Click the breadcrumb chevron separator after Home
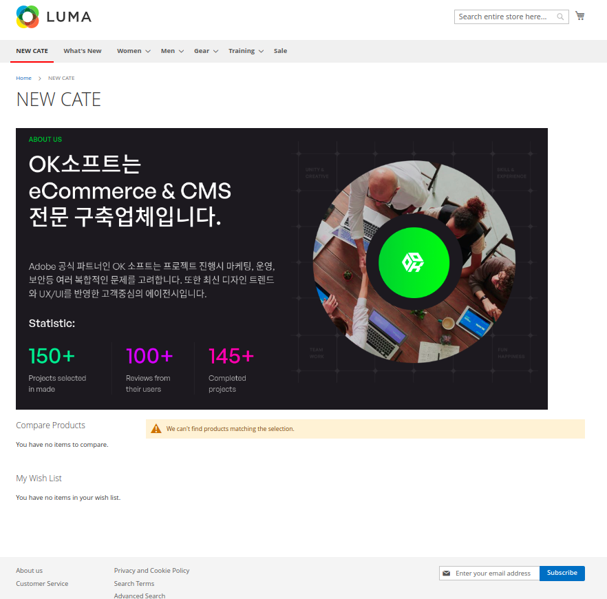 (x=39, y=78)
